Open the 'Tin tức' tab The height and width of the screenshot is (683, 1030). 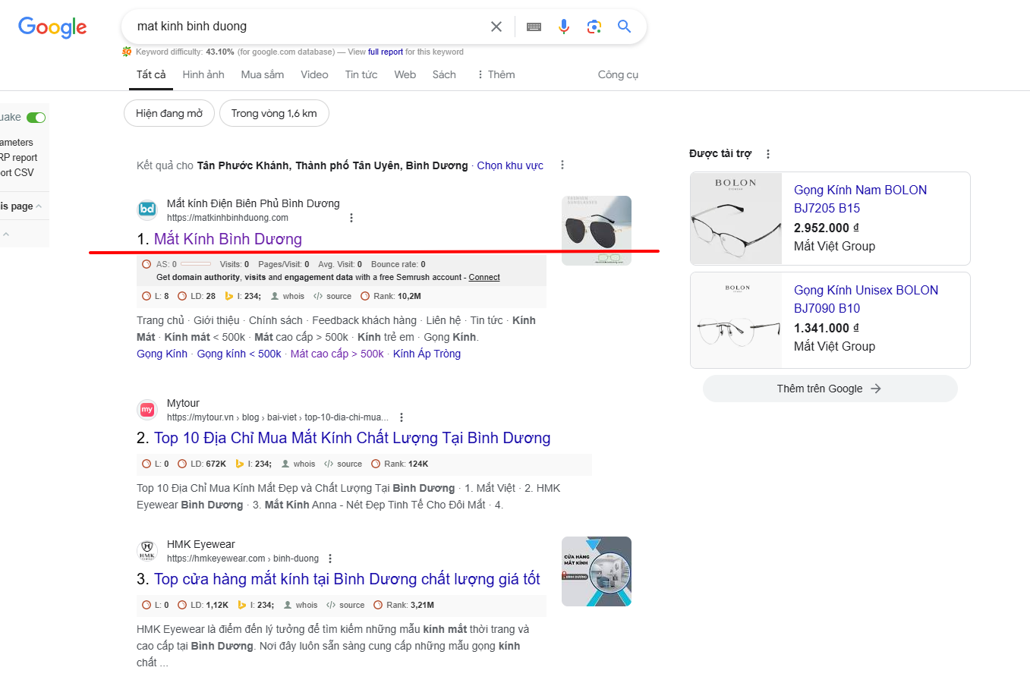(361, 74)
